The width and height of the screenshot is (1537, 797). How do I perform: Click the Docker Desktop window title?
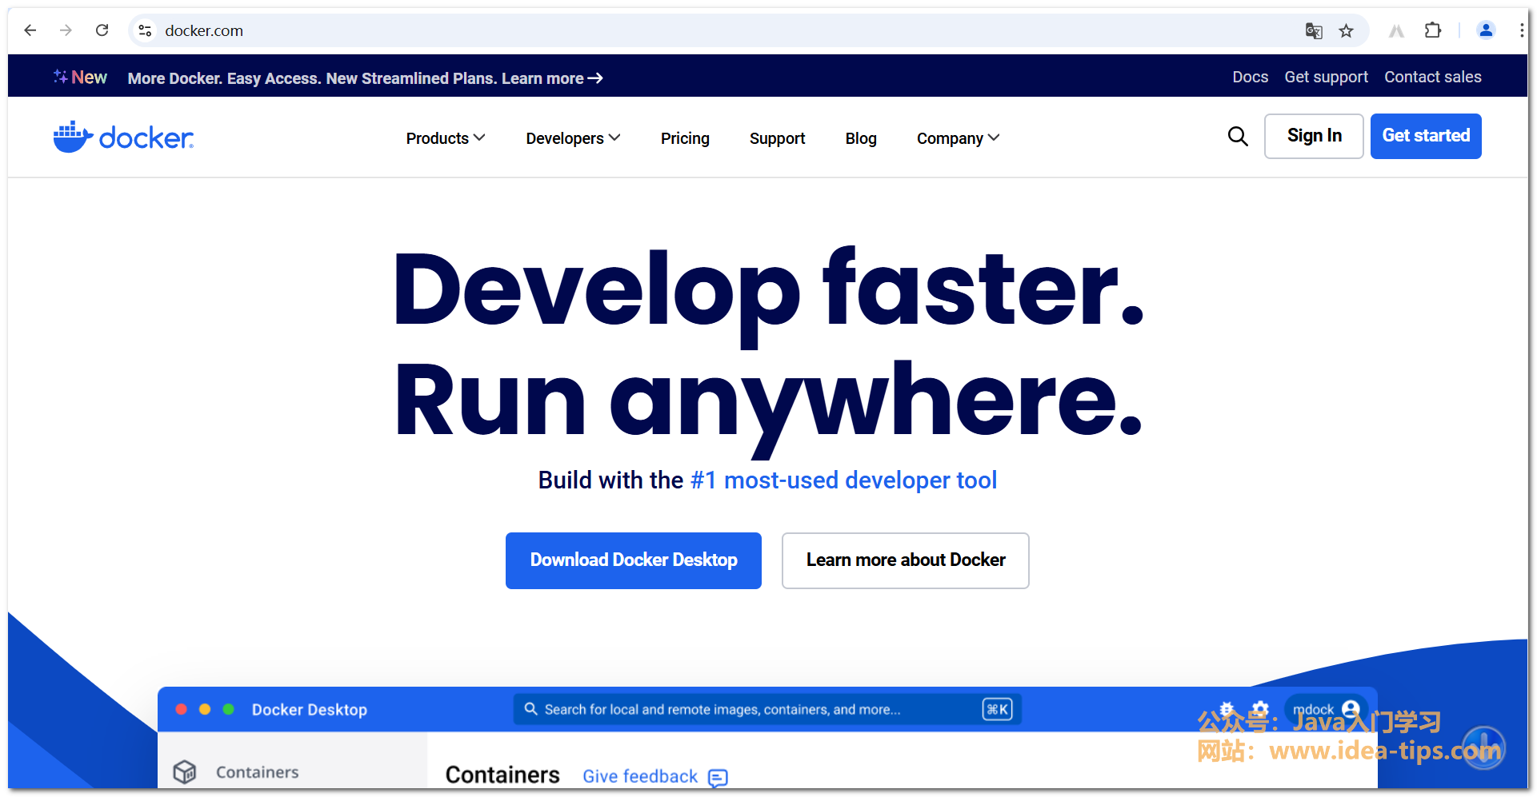pyautogui.click(x=310, y=710)
